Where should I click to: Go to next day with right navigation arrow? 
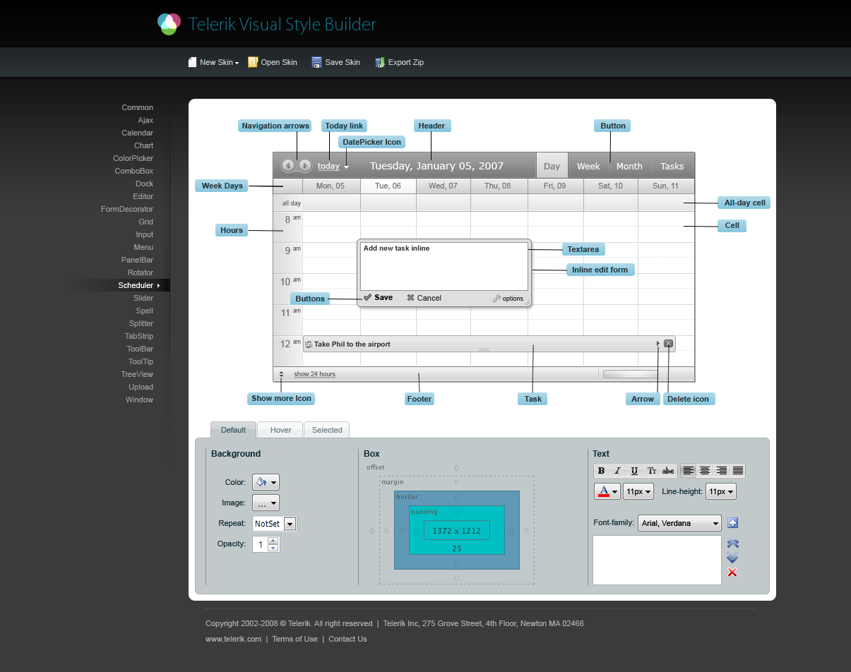[x=304, y=166]
